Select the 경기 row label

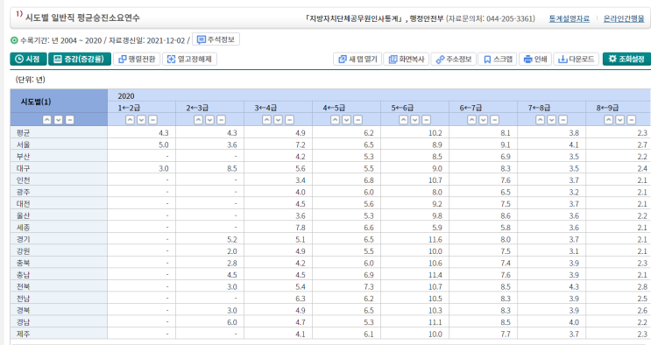point(24,240)
